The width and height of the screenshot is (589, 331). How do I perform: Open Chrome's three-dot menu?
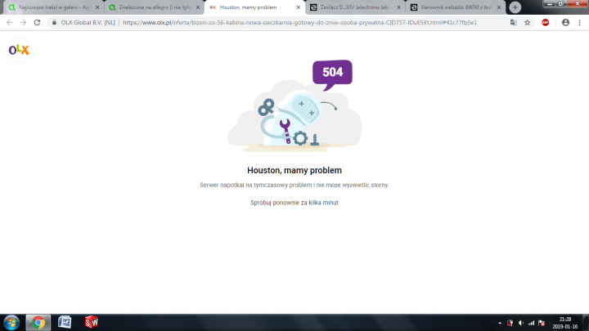pos(580,23)
